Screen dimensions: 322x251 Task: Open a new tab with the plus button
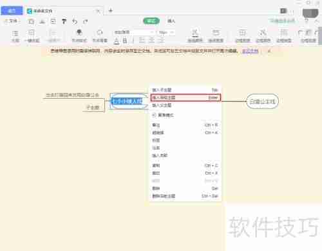tap(111, 10)
